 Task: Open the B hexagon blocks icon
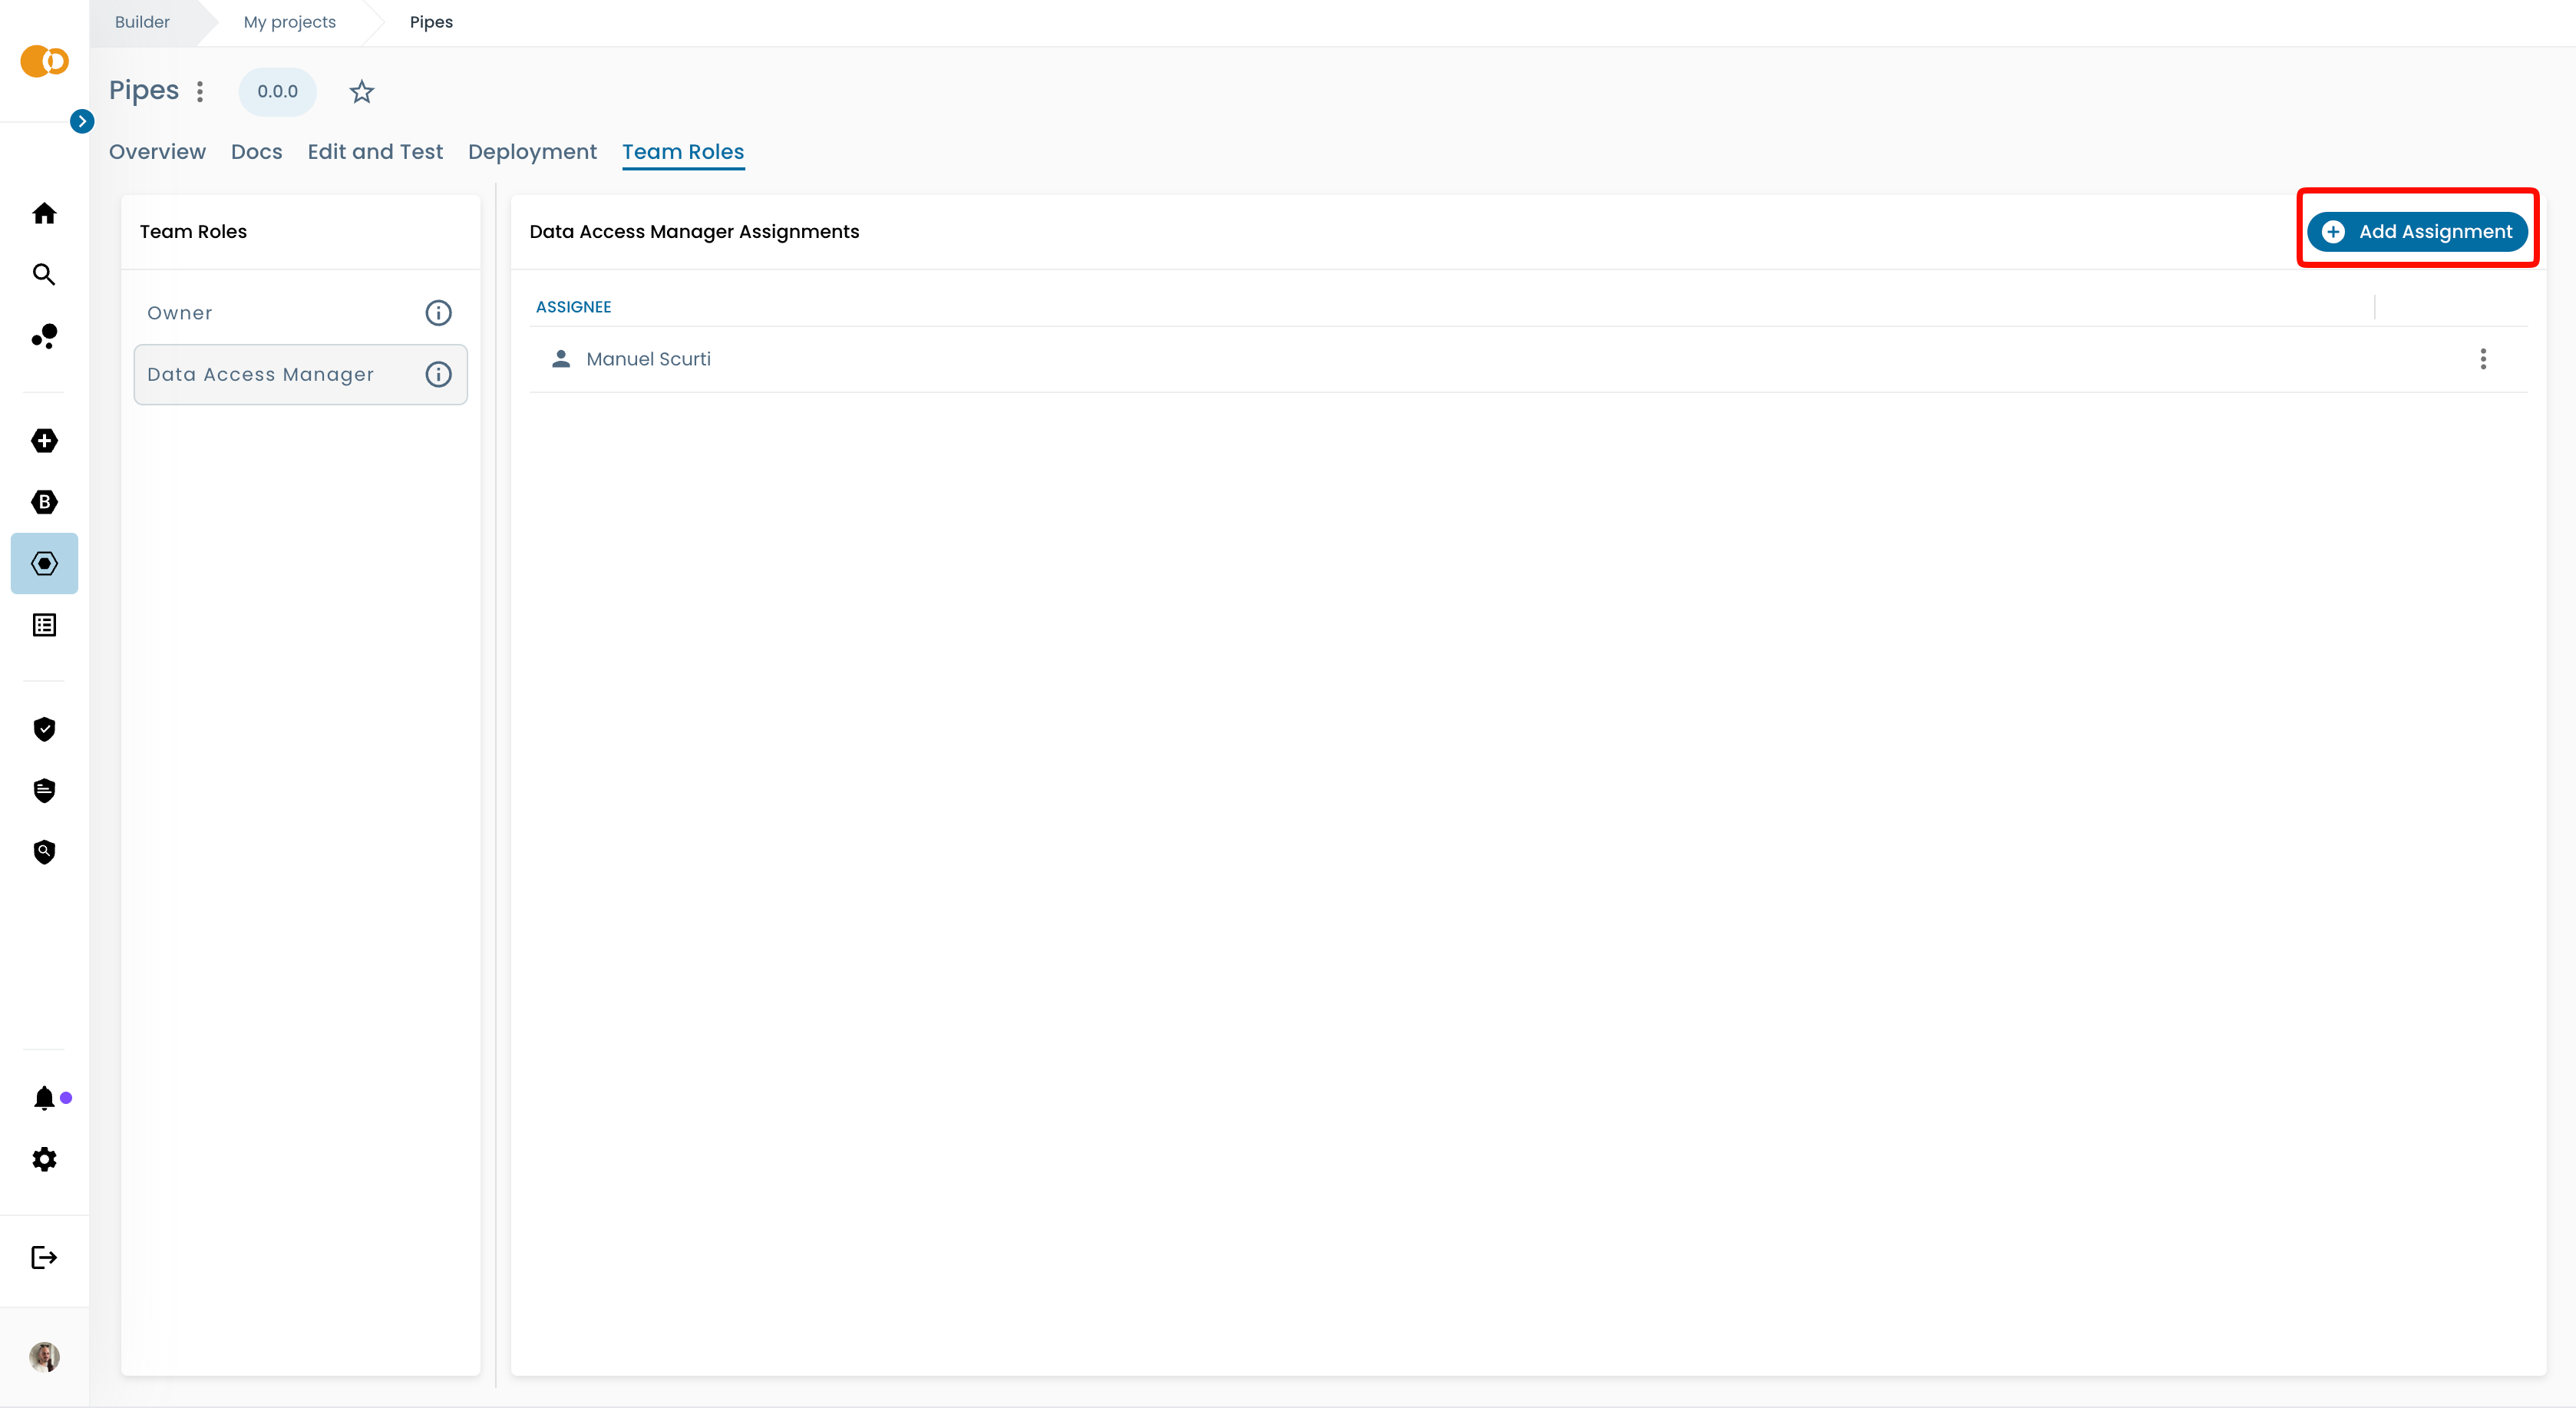(44, 502)
